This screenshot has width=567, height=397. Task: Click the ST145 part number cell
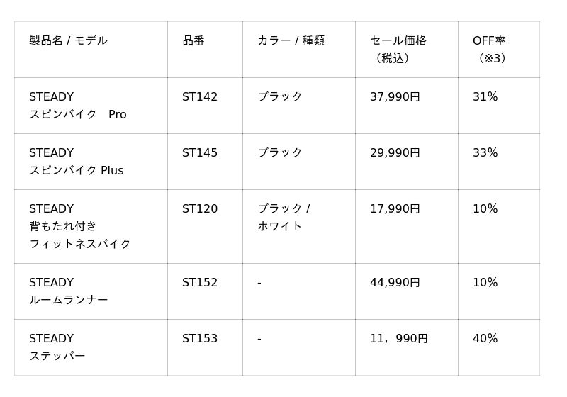tap(200, 153)
